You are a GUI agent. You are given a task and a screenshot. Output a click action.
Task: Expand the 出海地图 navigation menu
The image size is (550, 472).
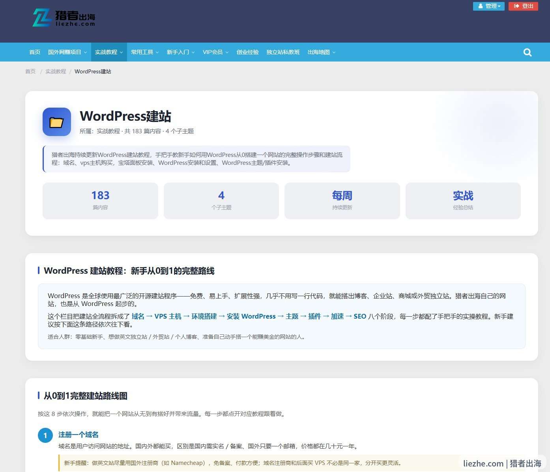point(321,52)
